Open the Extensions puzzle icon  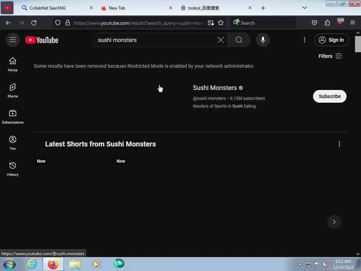pos(327,23)
